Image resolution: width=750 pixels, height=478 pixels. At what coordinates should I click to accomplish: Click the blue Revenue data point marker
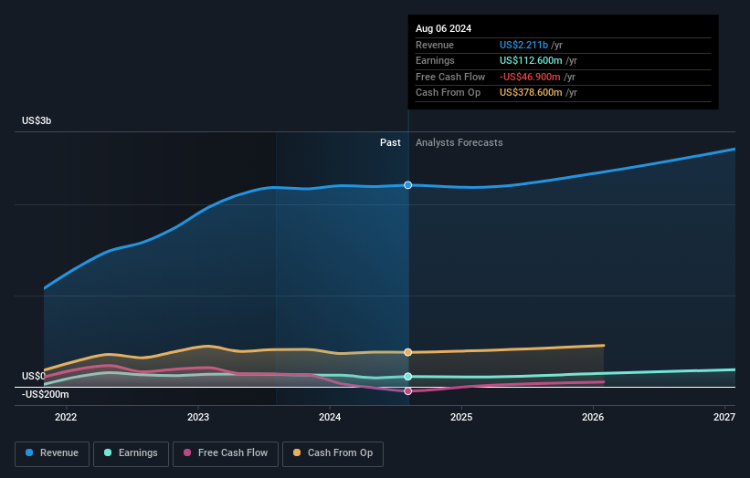408,185
